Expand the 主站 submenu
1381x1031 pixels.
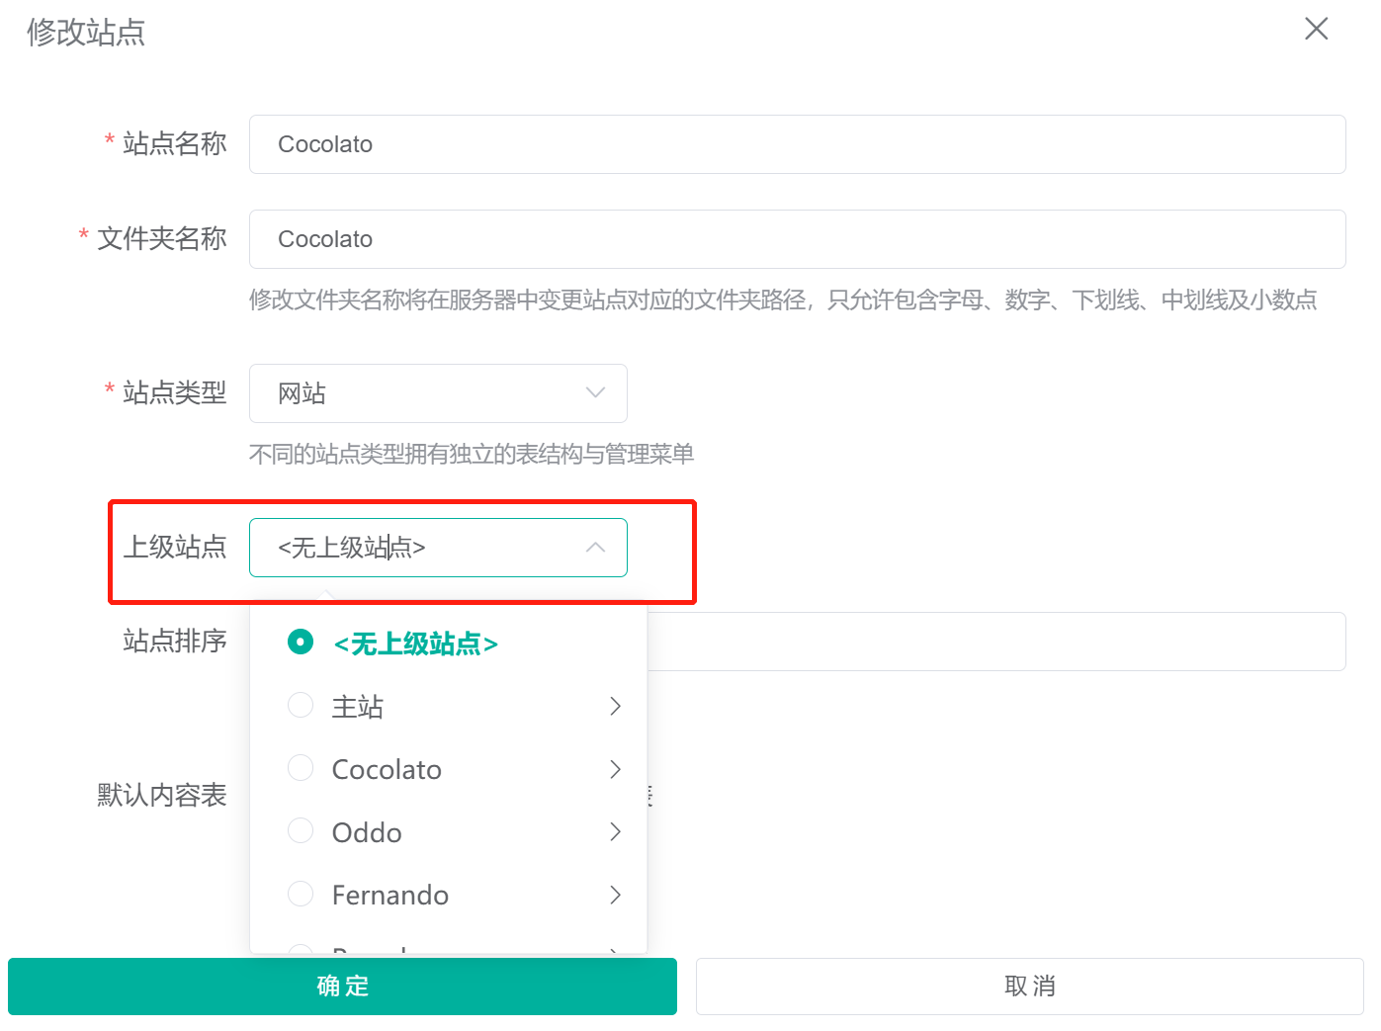click(615, 706)
